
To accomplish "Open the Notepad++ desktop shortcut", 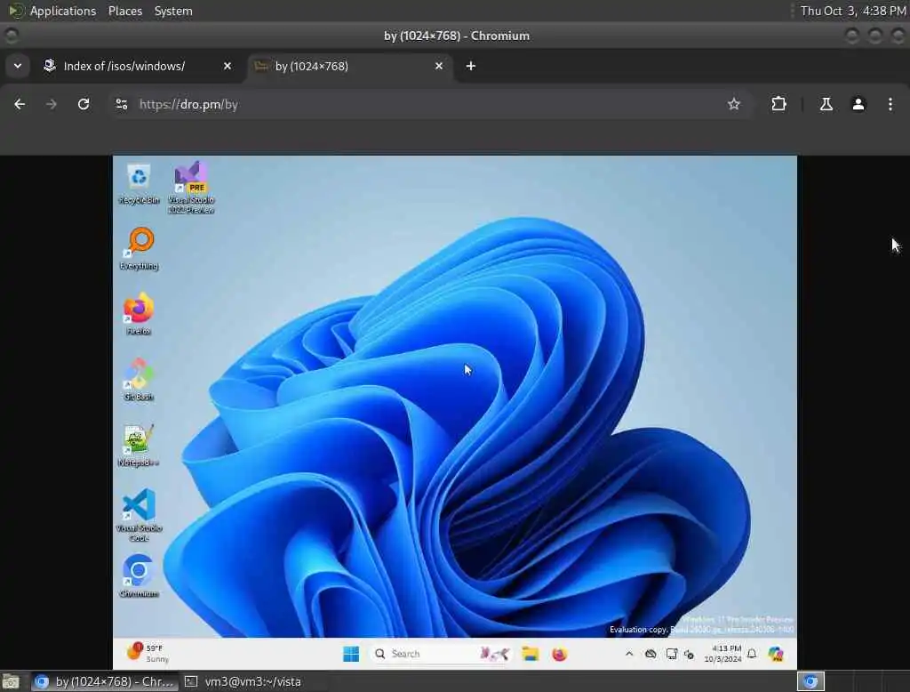I will (x=138, y=446).
